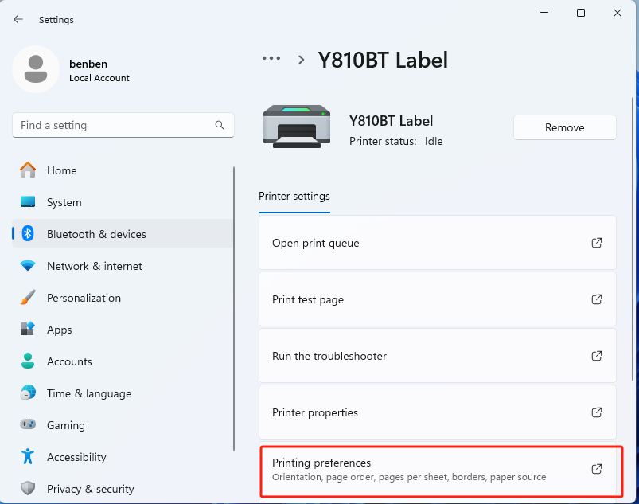
Task: Print test page
Action: [x=438, y=299]
